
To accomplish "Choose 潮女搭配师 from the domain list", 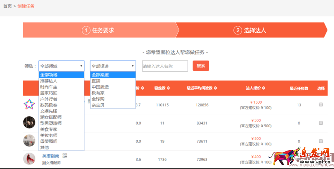I will click(x=51, y=117).
